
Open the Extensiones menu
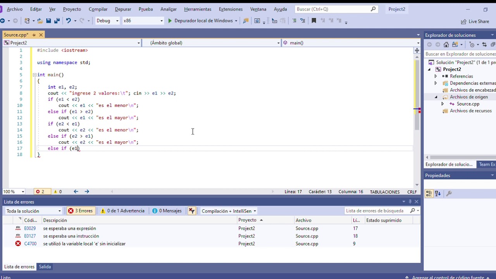tap(231, 9)
